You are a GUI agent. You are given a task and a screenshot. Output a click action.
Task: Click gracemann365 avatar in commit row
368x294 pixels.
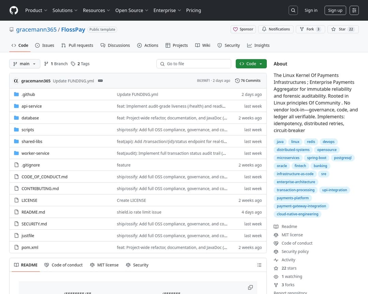point(16,81)
